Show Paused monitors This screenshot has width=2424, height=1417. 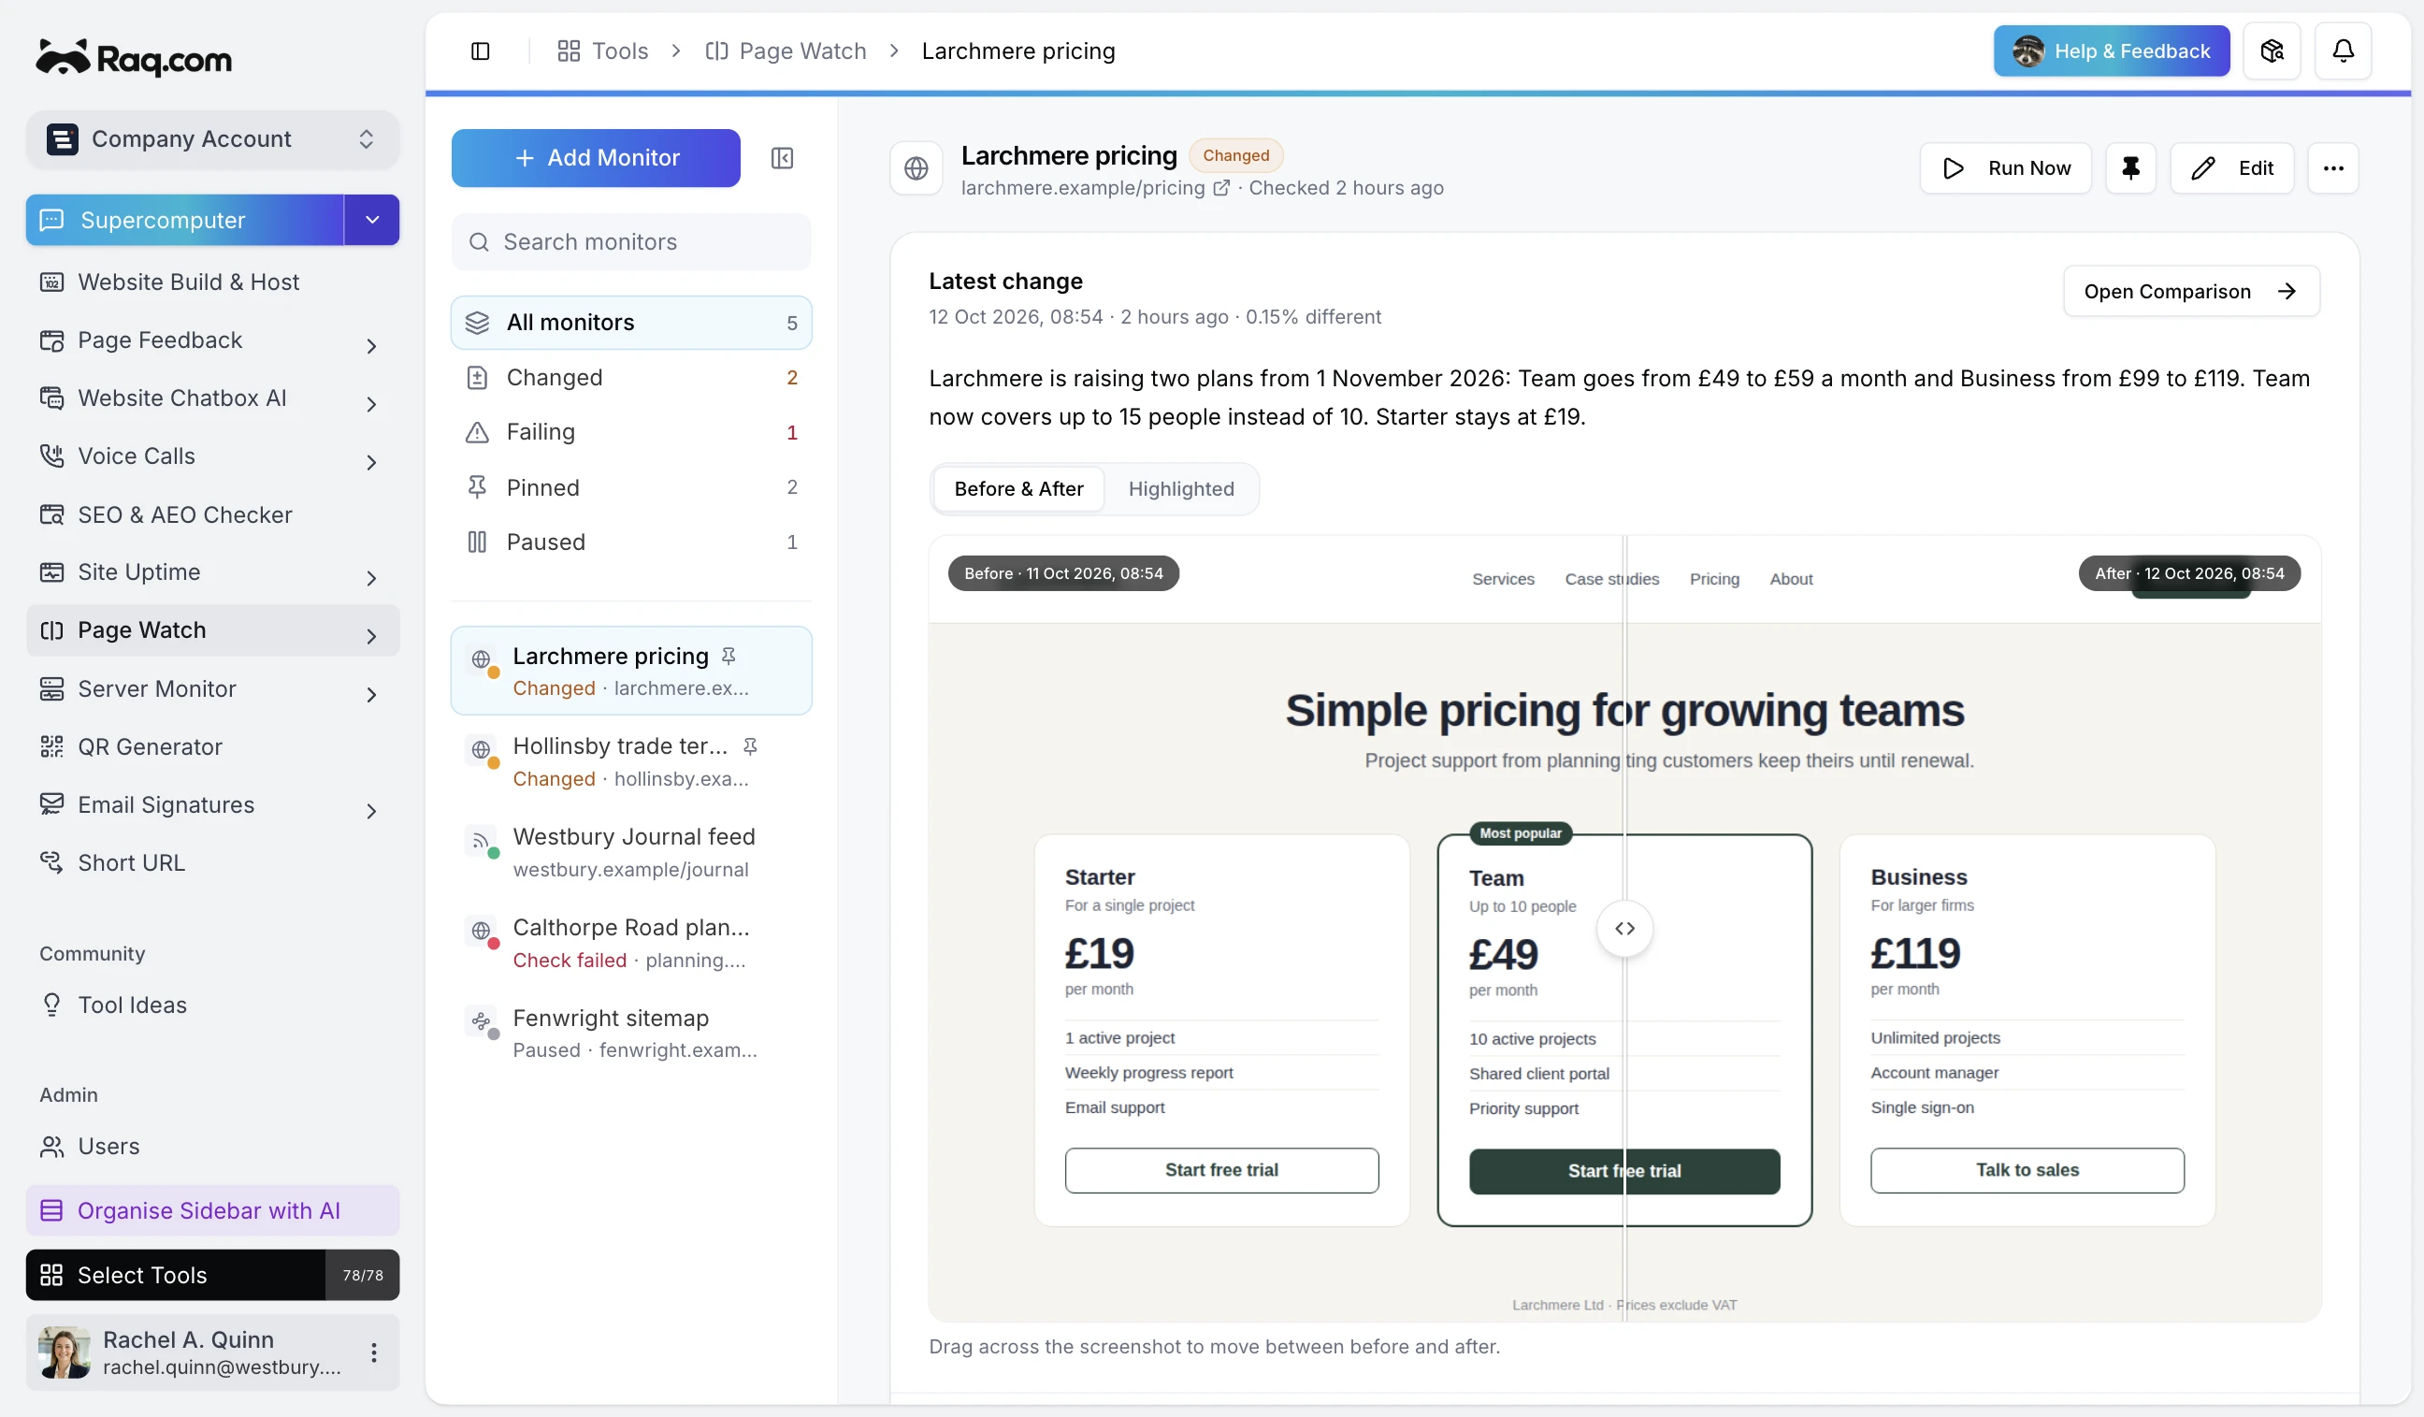pyautogui.click(x=631, y=542)
